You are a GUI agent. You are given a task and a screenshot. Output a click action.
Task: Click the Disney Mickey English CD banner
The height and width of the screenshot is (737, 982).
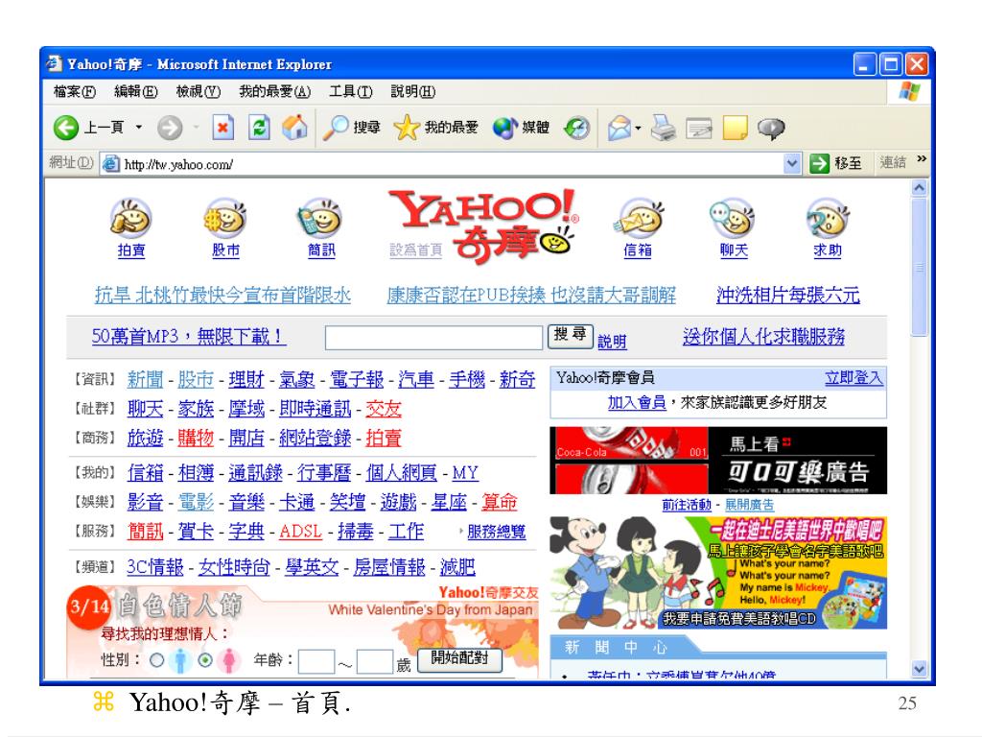coord(717,573)
